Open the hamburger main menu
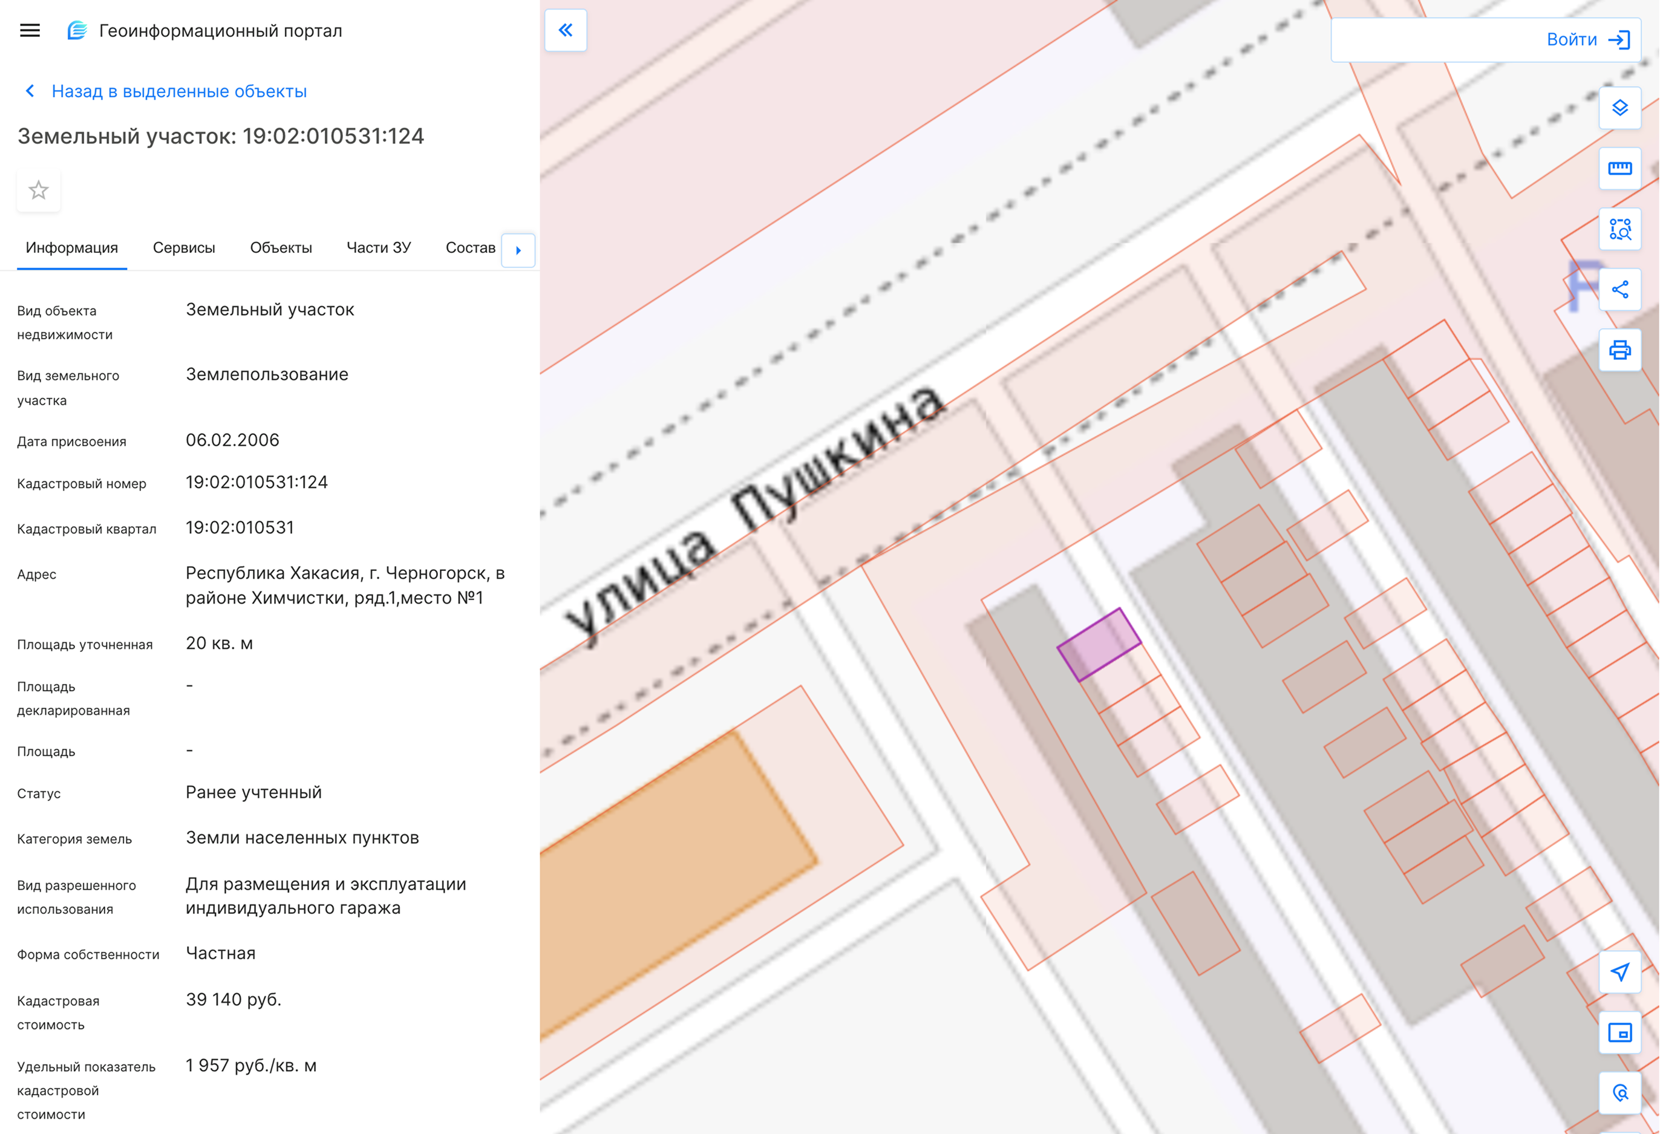 tap(30, 31)
